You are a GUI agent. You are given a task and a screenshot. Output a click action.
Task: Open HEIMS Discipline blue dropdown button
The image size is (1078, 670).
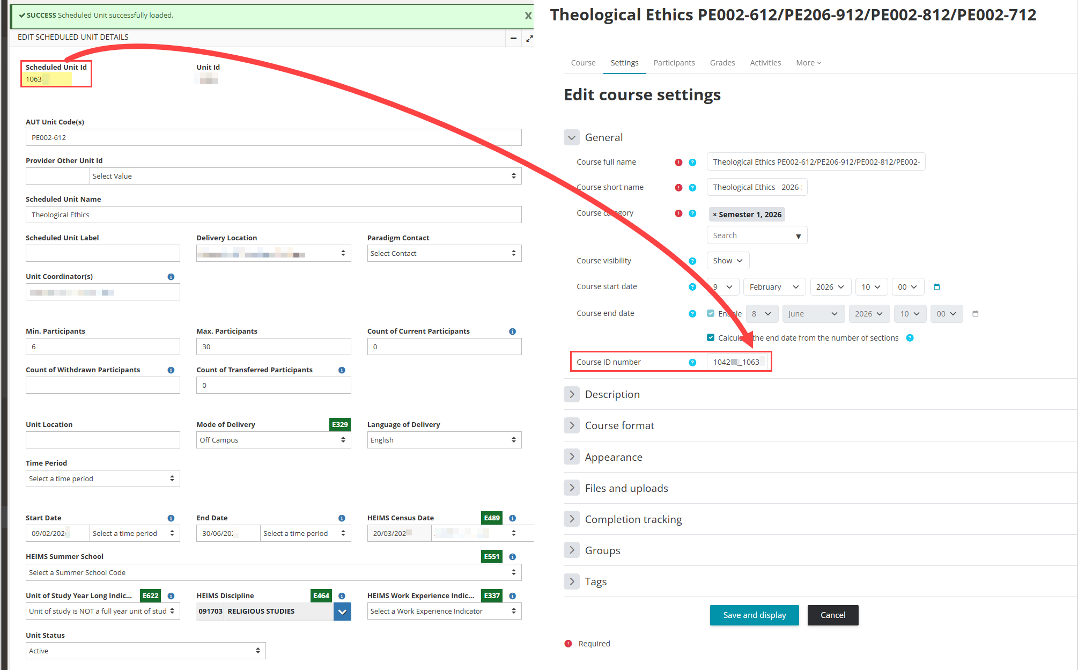point(342,612)
